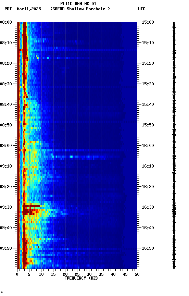Click the 09:40 PDT time label
Screen dimensions: 189x296
tap(6, 228)
